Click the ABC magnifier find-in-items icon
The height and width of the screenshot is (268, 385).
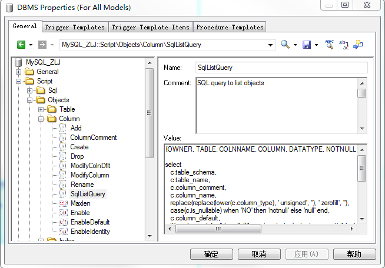pyautogui.click(x=330, y=45)
